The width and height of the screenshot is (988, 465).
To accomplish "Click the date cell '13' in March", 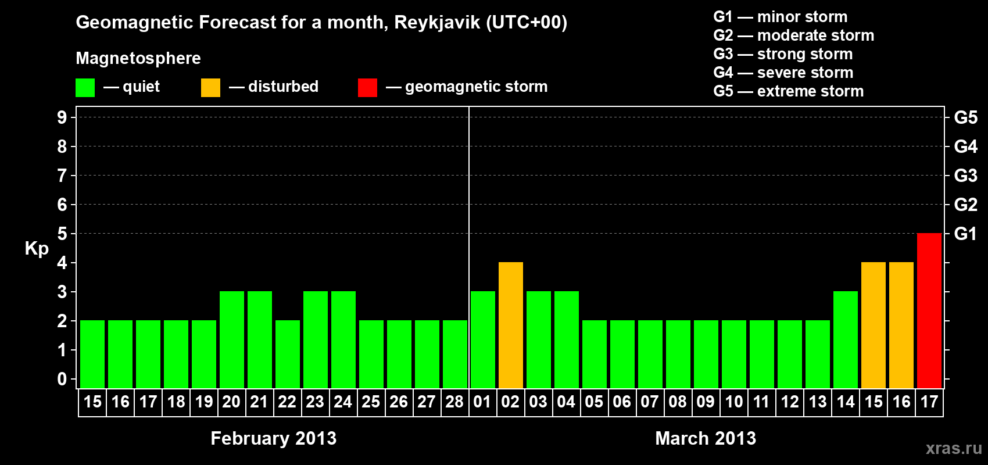I will pyautogui.click(x=817, y=402).
